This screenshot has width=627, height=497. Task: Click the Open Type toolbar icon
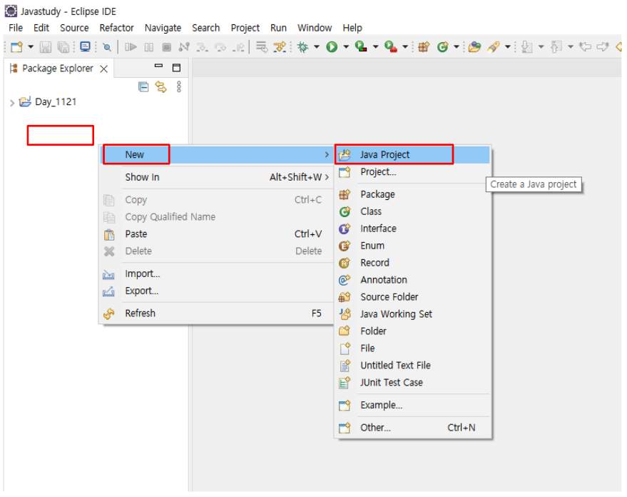474,47
